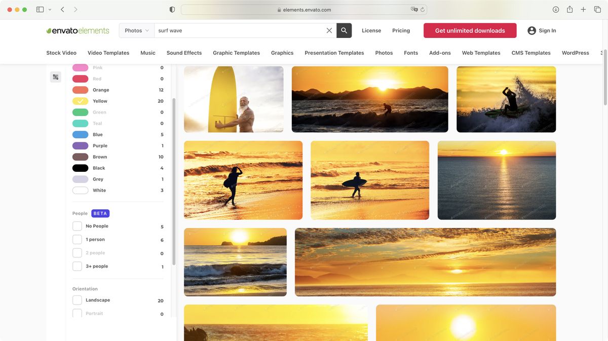
Task: Select the Blue color filter swatch
Action: pyautogui.click(x=80, y=134)
